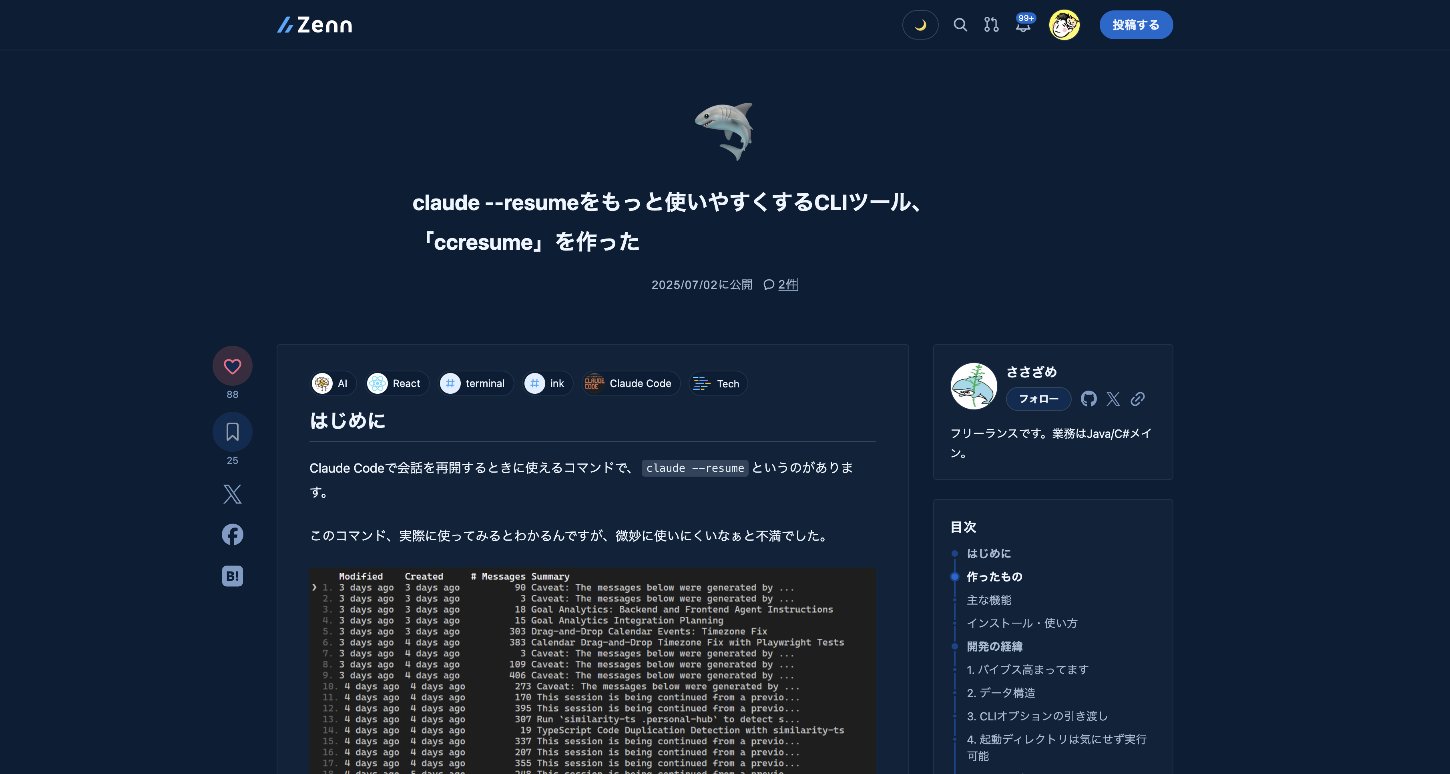
Task: Open the React topic tag
Action: 397,383
